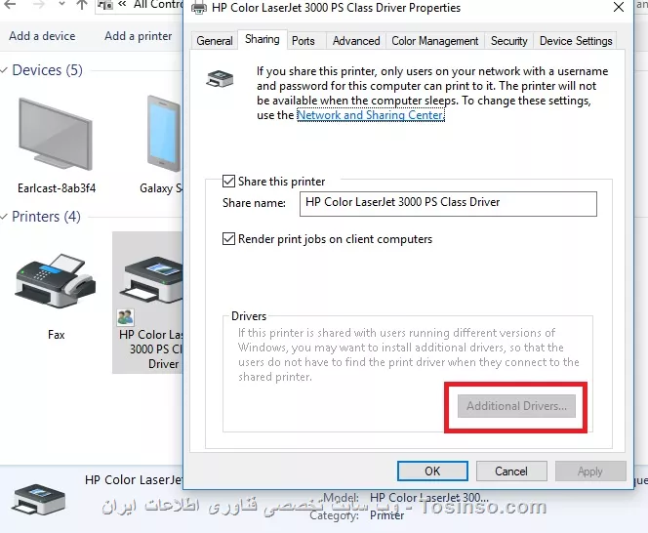
Task: Open the Ports tab
Action: click(303, 41)
